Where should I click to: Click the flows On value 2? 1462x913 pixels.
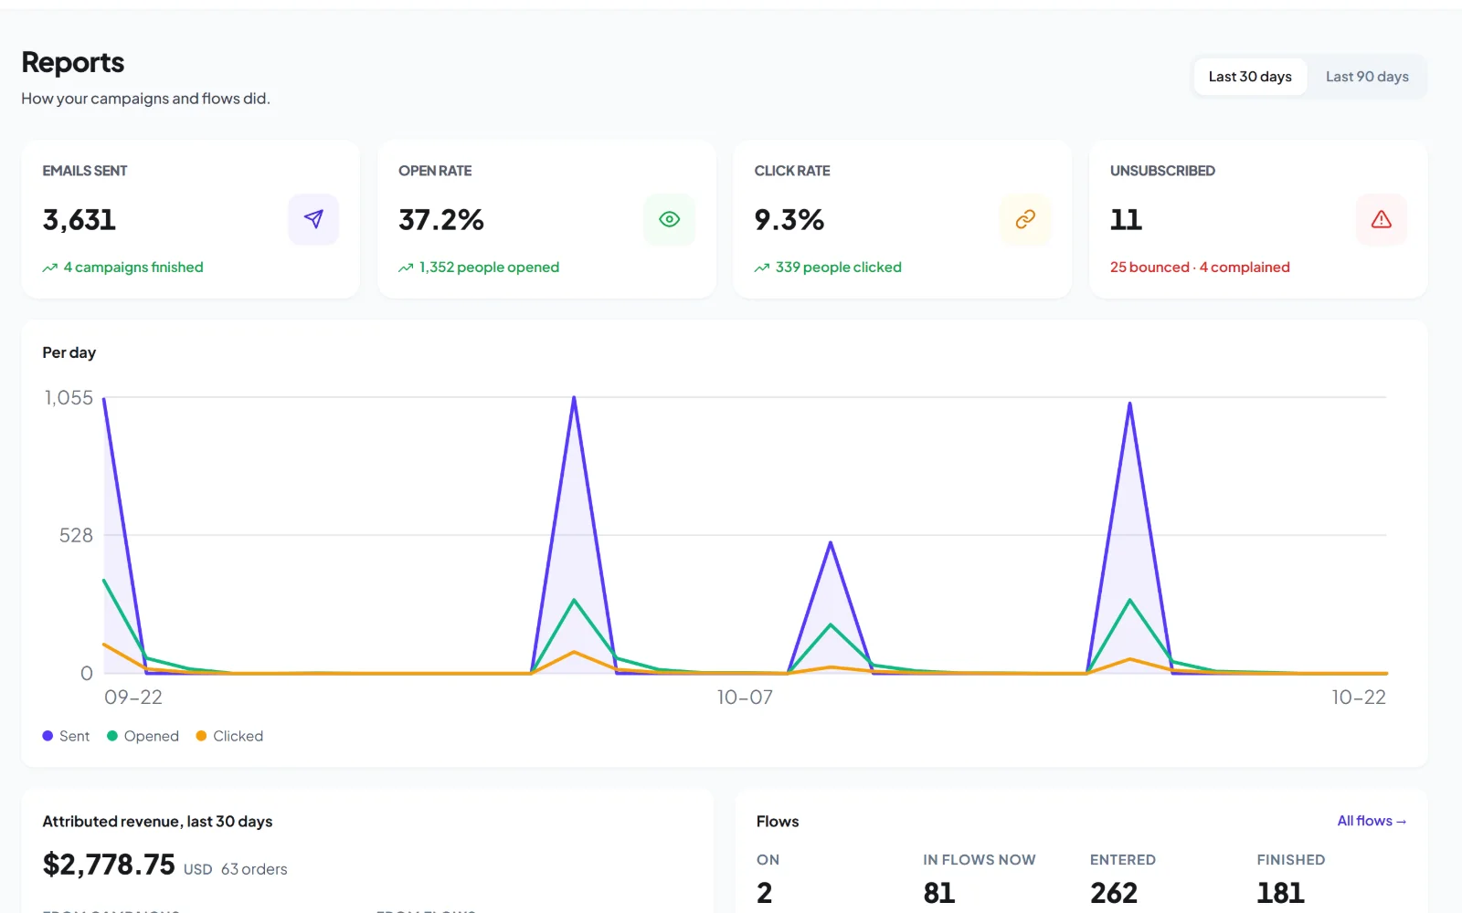(x=765, y=893)
